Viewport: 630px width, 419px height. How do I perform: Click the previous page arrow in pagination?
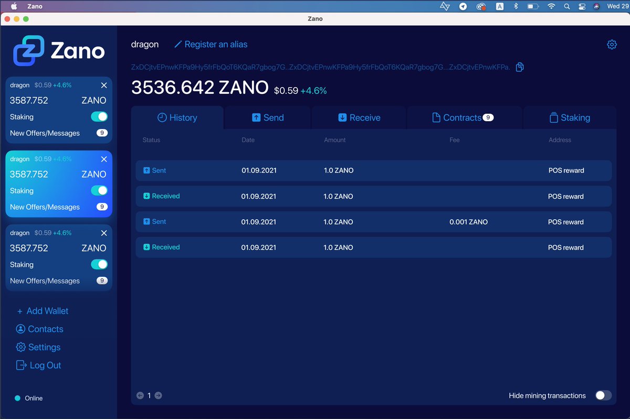pyautogui.click(x=140, y=395)
